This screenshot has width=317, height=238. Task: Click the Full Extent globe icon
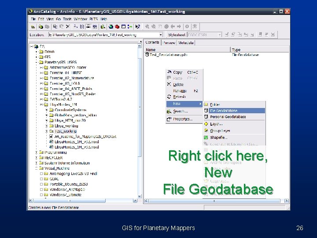tap(166, 26)
